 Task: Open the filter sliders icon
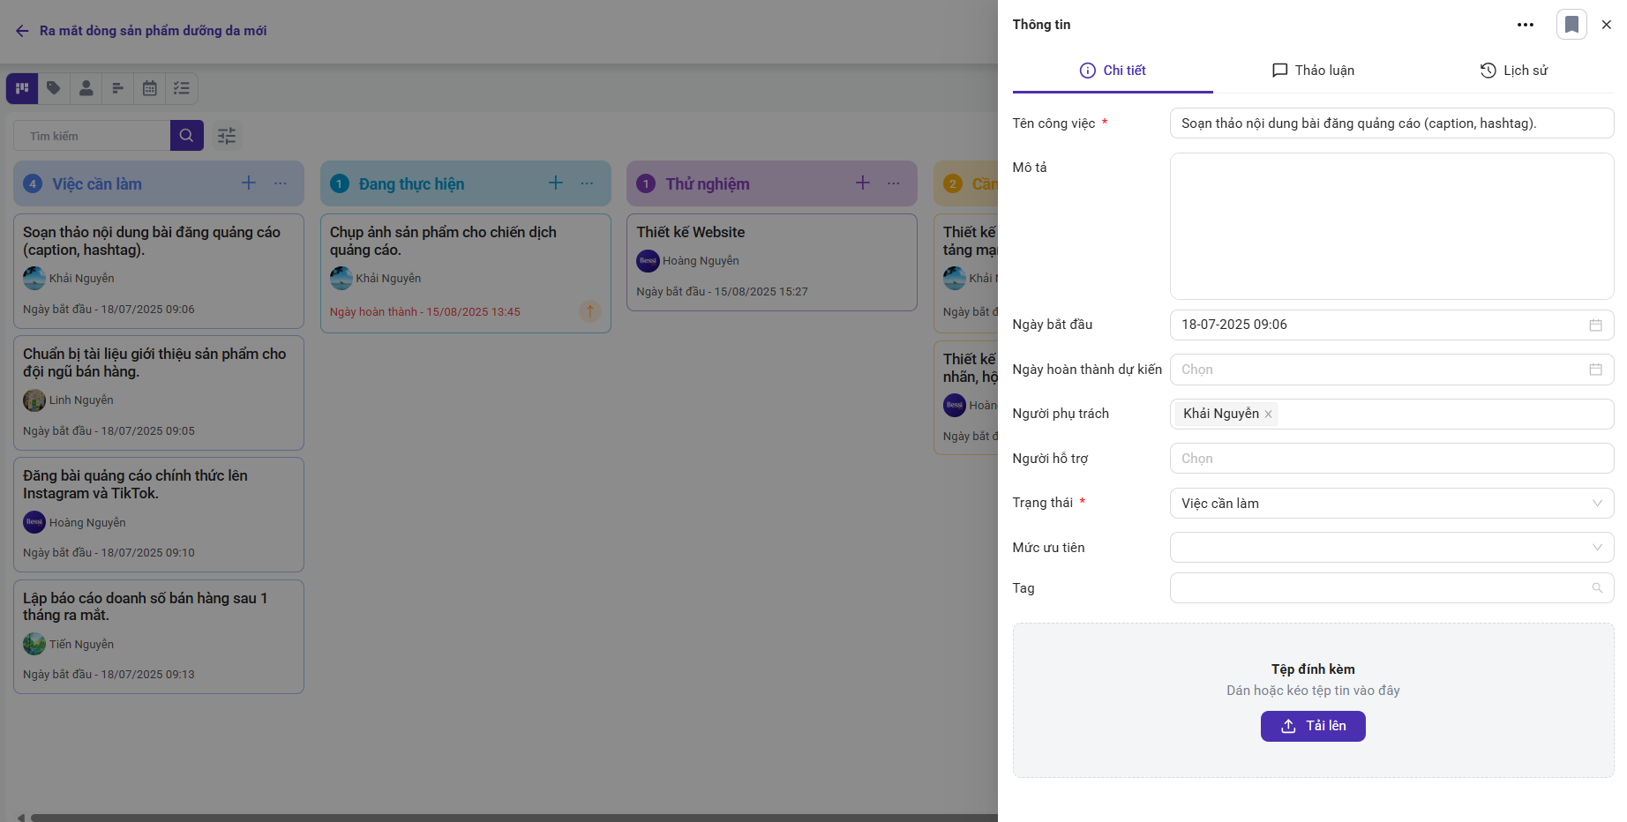[227, 136]
